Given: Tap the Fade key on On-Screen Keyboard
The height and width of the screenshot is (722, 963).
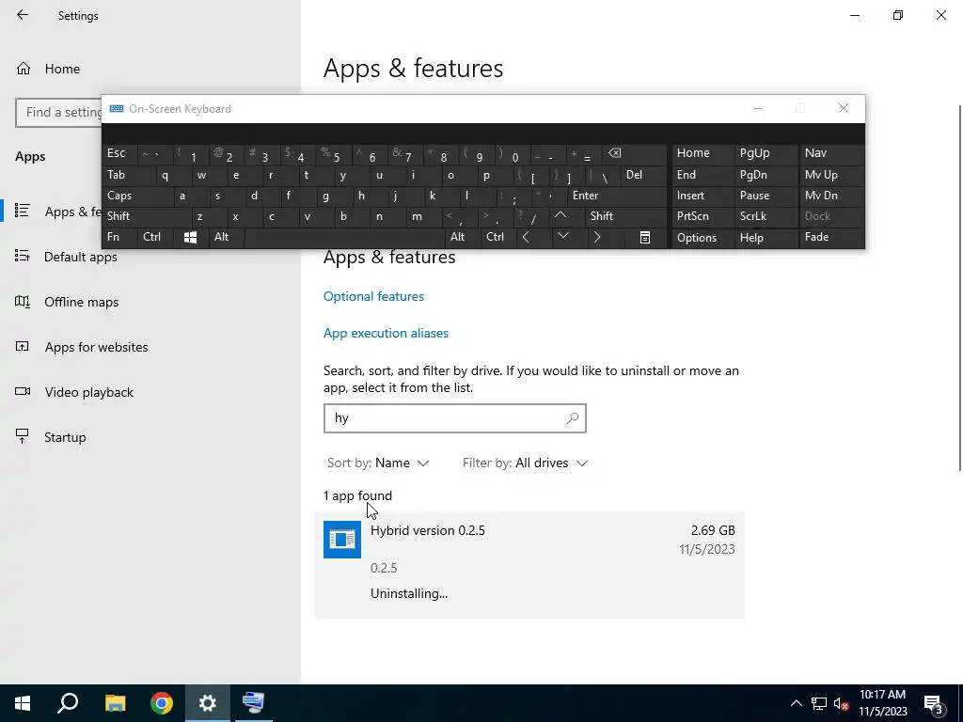Looking at the screenshot, I should click(831, 237).
